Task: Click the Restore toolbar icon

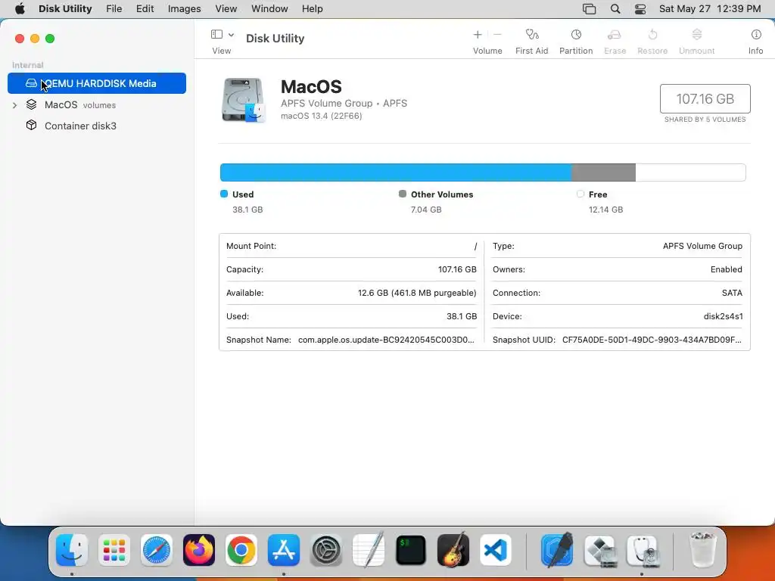Action: [652, 35]
